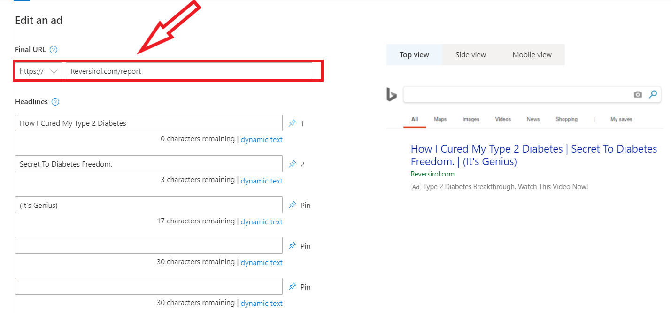Click "0 characters remaining" text
671x313 pixels.
(198, 139)
